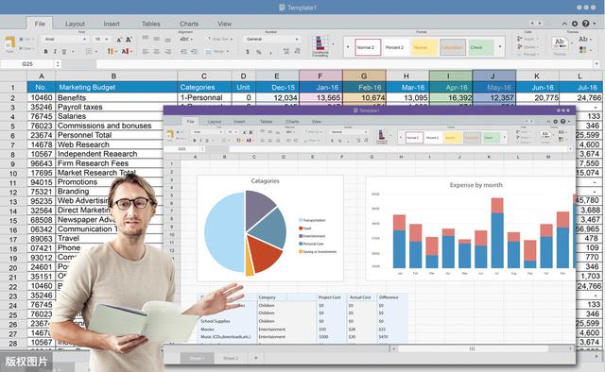This screenshot has width=605, height=372.
Task: Click the borders icon in back window ribbon
Action: 89,51
